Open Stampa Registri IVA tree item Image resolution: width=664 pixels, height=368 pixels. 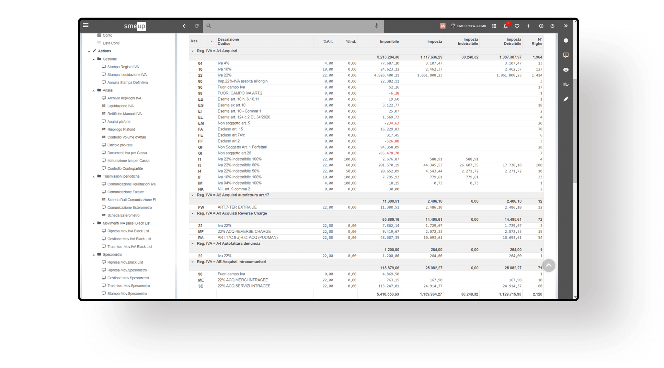[123, 67]
